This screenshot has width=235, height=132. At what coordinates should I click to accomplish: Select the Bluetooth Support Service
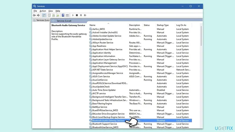click(x=140, y=124)
